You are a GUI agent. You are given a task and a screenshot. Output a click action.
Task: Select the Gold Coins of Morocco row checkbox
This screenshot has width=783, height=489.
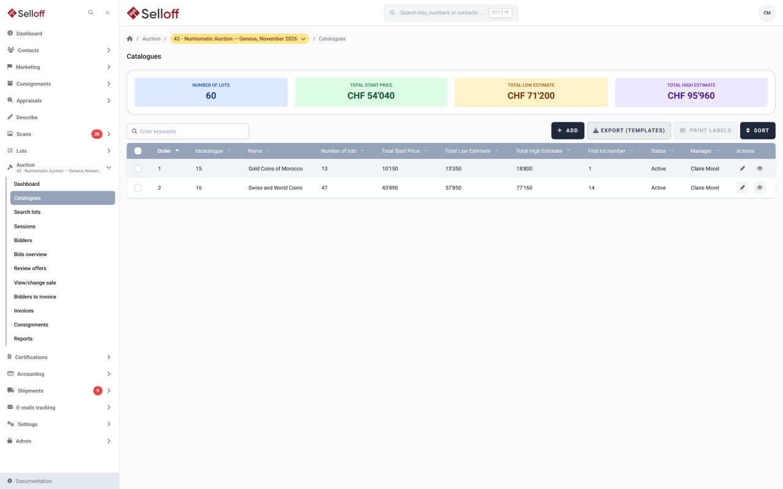tap(138, 169)
